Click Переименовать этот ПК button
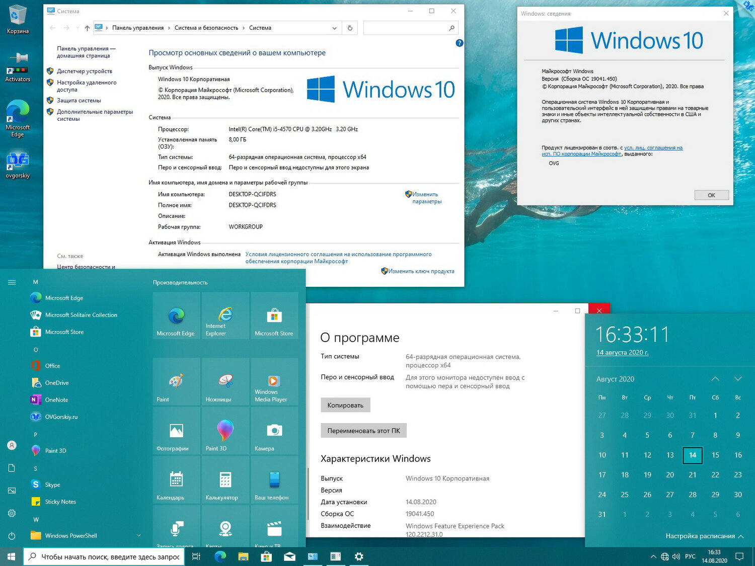755x566 pixels. [x=364, y=431]
